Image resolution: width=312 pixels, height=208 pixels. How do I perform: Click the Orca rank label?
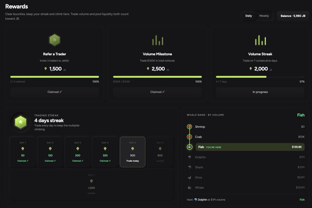198,177
